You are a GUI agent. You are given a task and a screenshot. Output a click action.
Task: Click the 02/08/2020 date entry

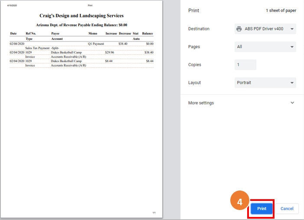point(17,44)
